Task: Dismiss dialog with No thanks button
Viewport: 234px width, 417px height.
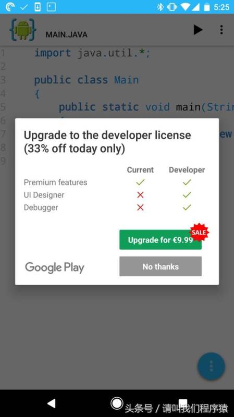Action: tap(161, 266)
